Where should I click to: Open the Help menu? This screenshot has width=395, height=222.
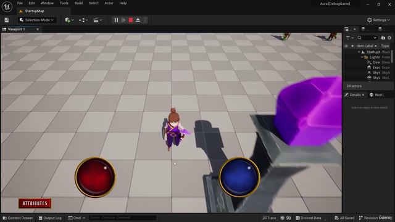tap(123, 3)
